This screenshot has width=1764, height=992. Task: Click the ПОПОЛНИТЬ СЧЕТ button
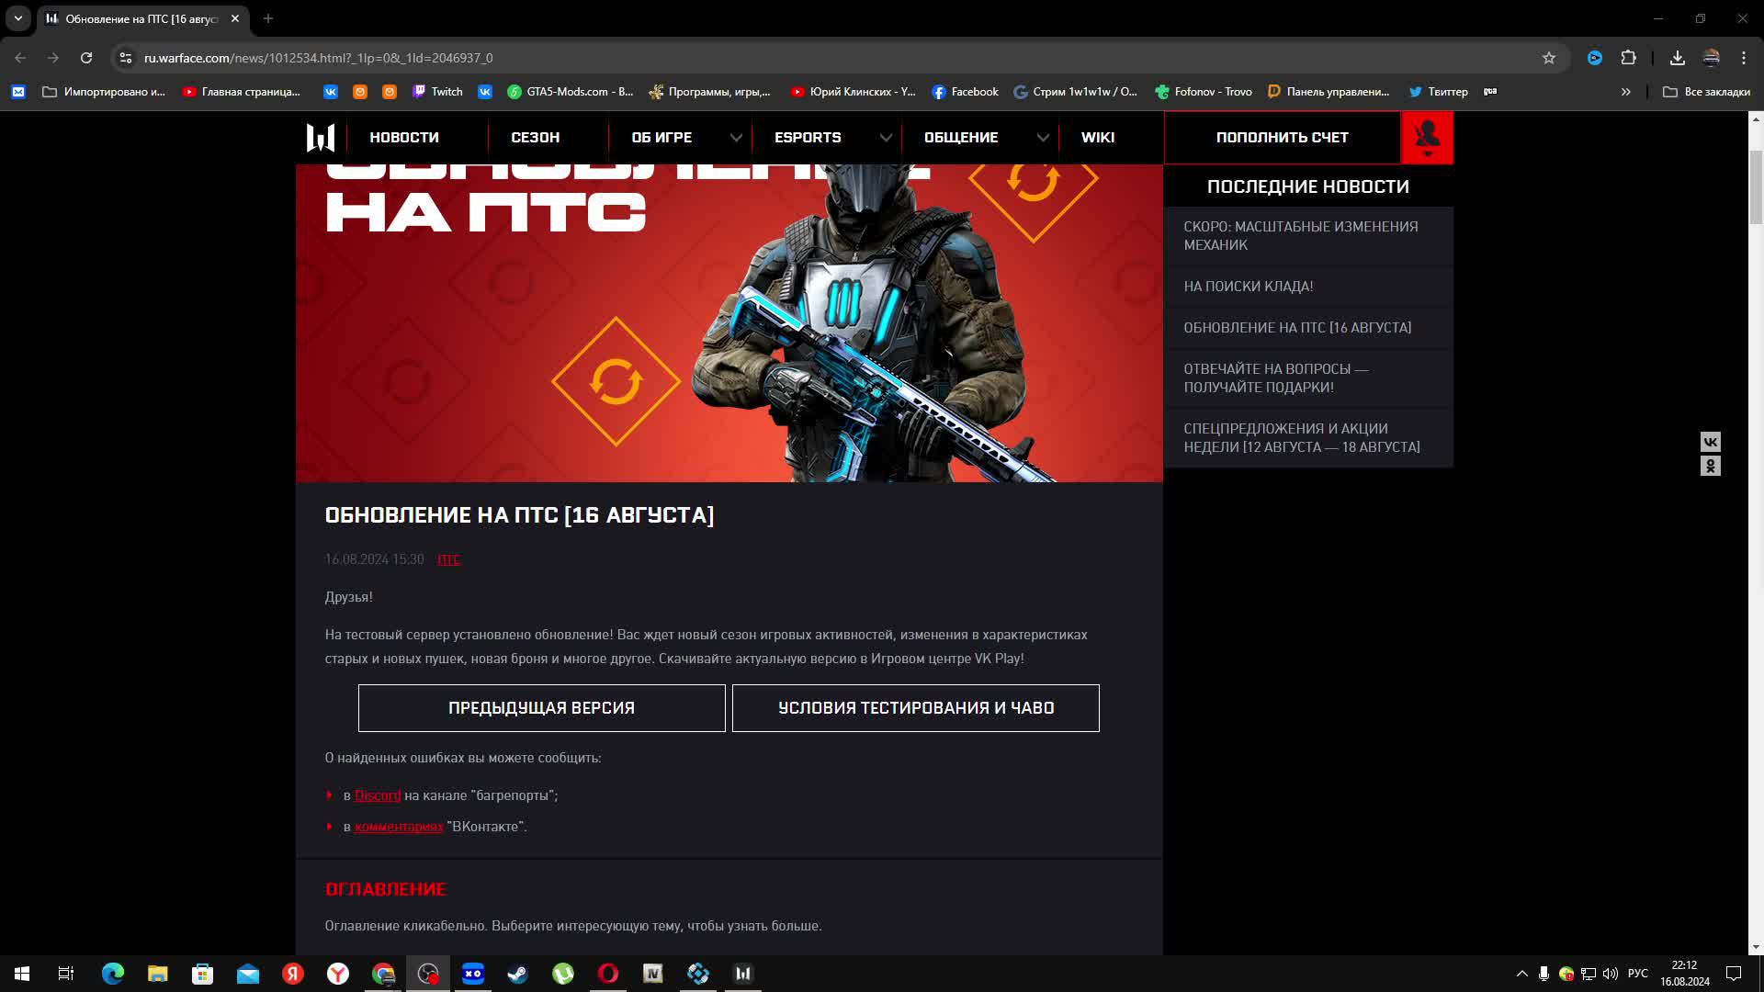tap(1282, 138)
